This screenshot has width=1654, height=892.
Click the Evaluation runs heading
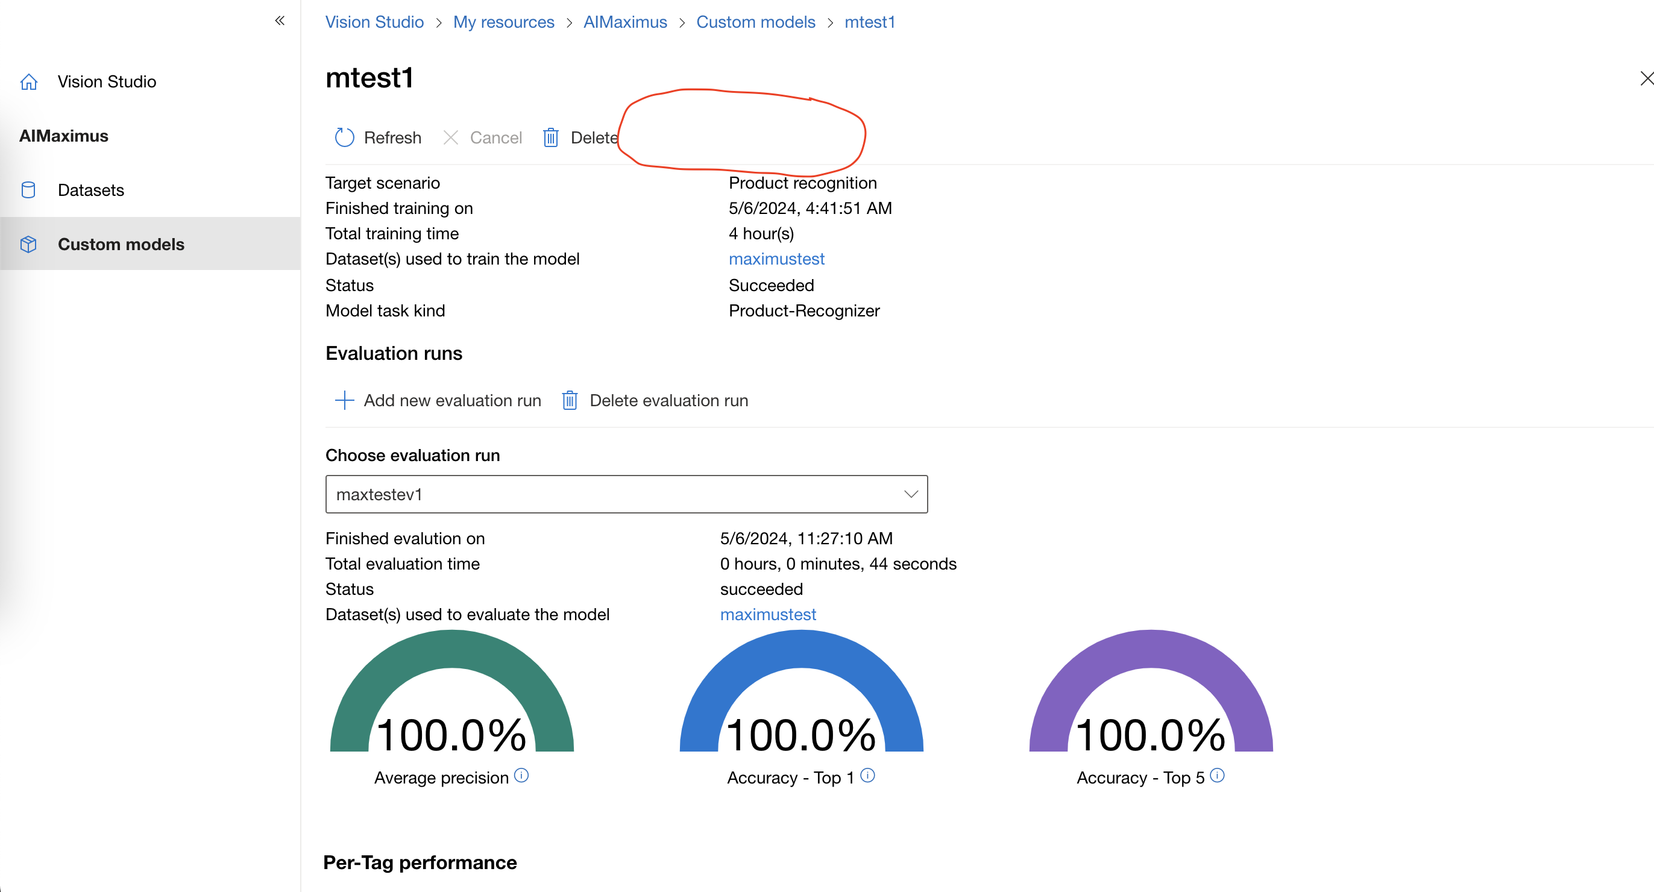394,353
